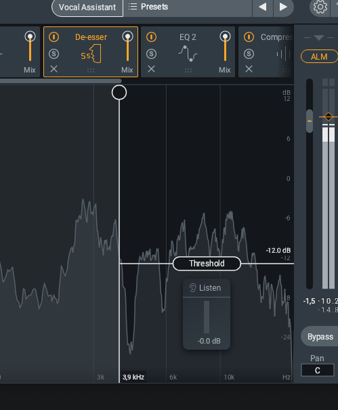The image size is (338, 410).
Task: Click the De-esser module title
Action: pos(91,37)
